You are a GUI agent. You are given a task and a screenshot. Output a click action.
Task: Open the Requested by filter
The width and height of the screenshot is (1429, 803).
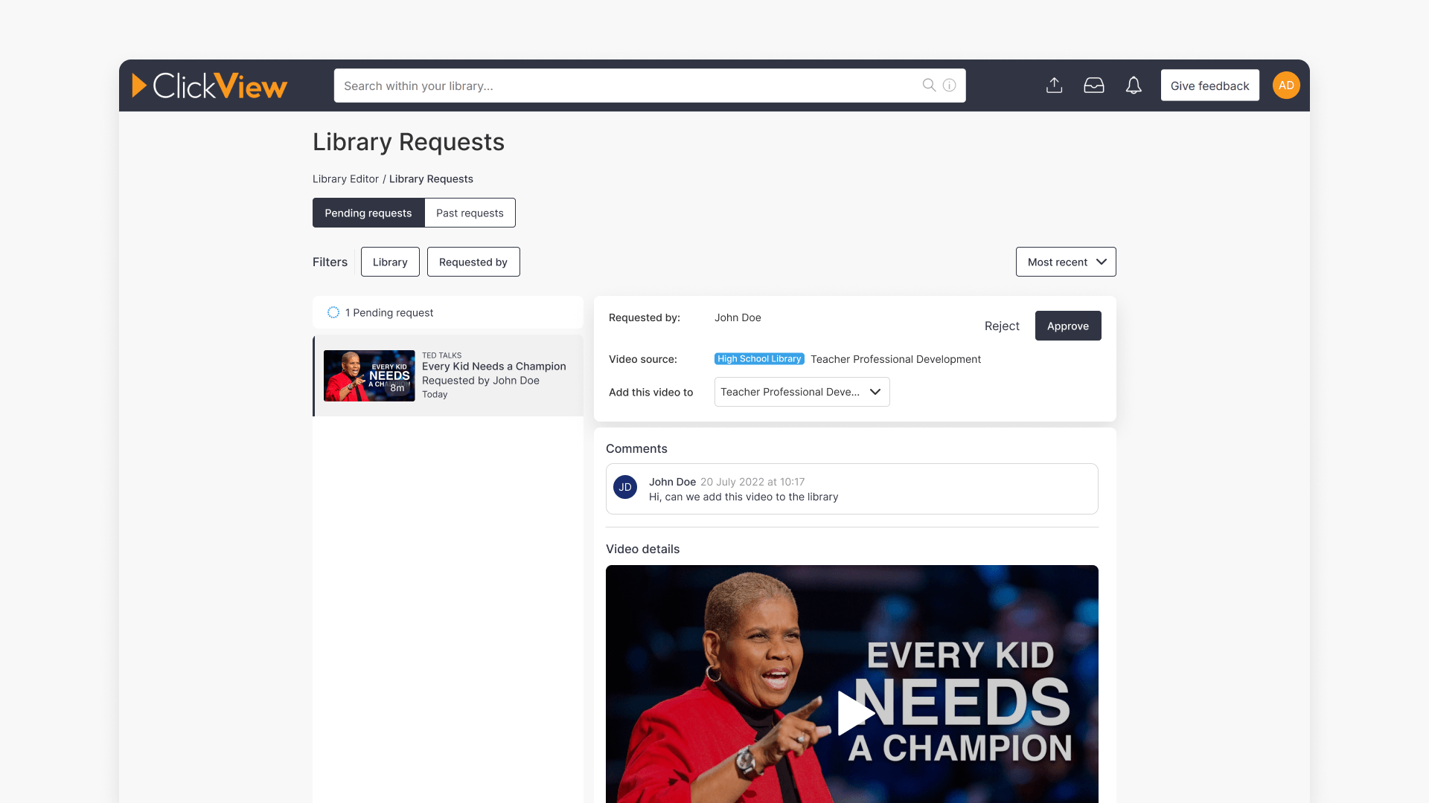coord(473,262)
